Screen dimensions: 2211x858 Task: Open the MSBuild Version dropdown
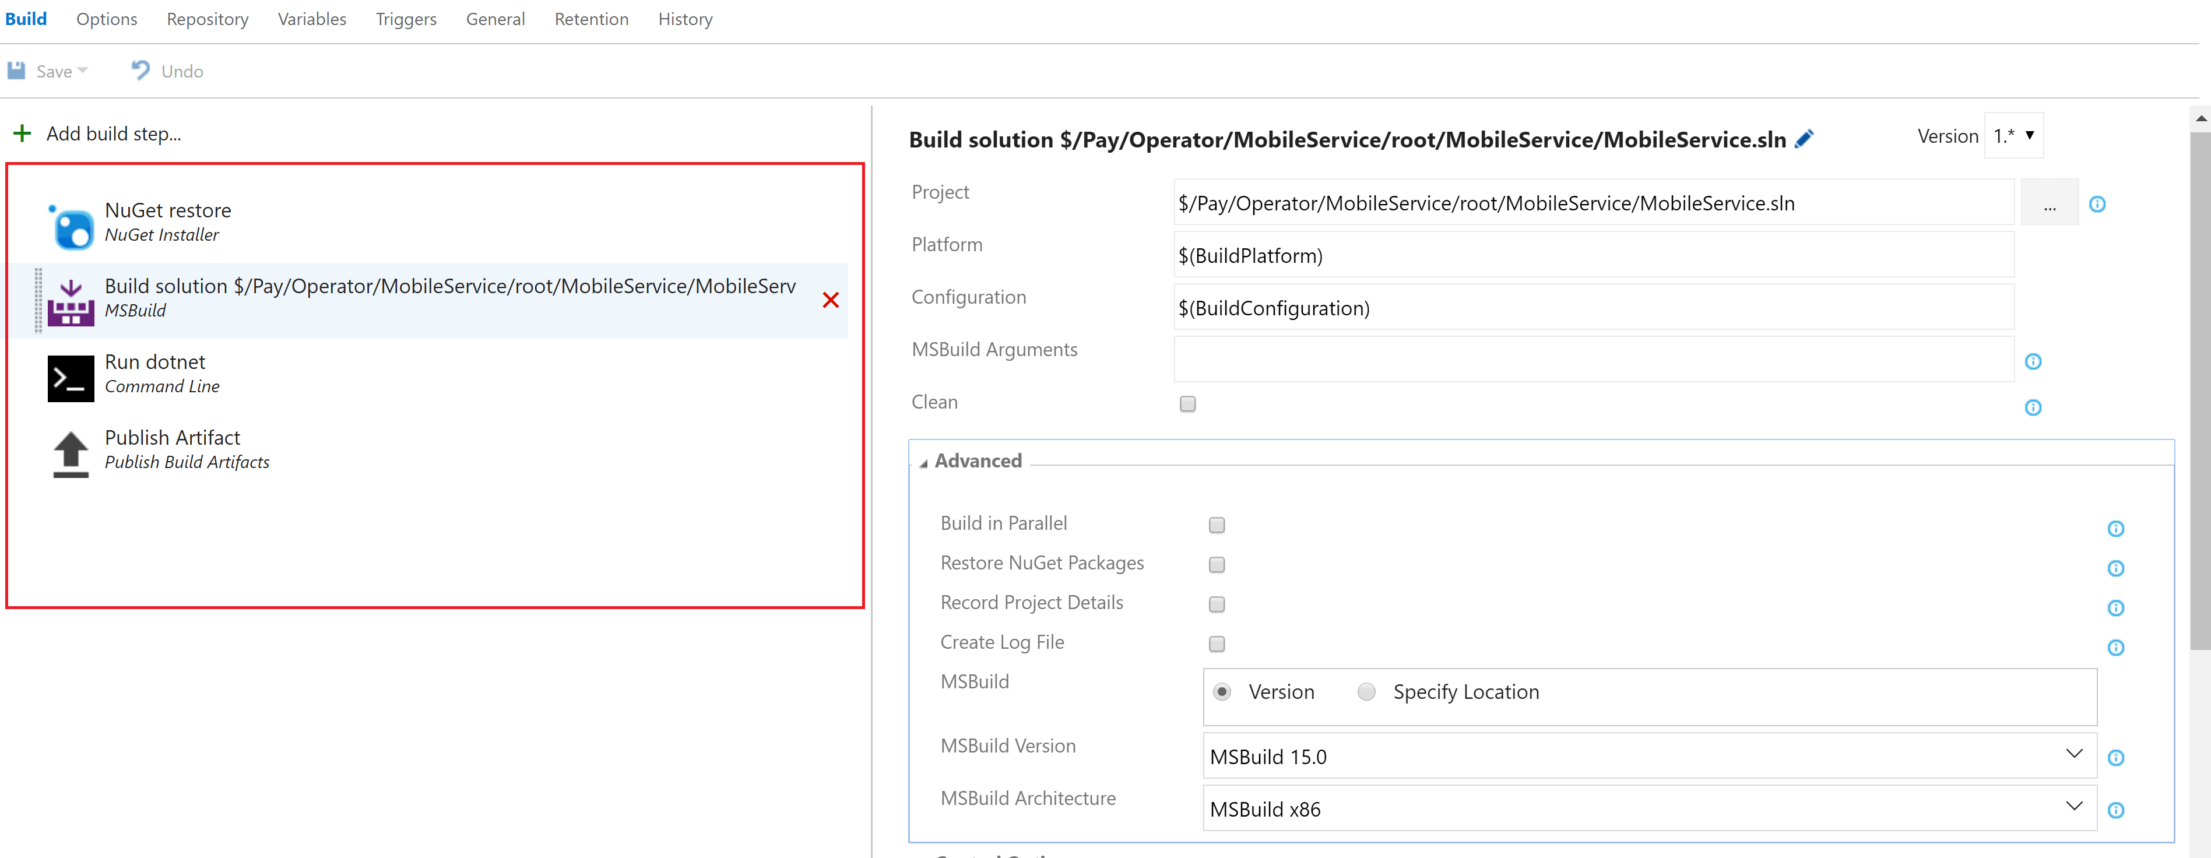point(2075,754)
